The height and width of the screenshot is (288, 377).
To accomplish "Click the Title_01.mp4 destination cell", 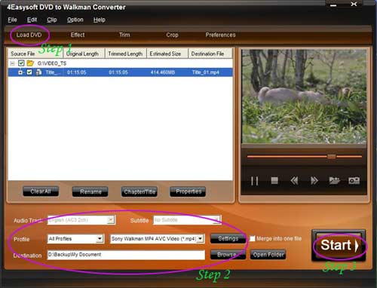I will pos(206,72).
